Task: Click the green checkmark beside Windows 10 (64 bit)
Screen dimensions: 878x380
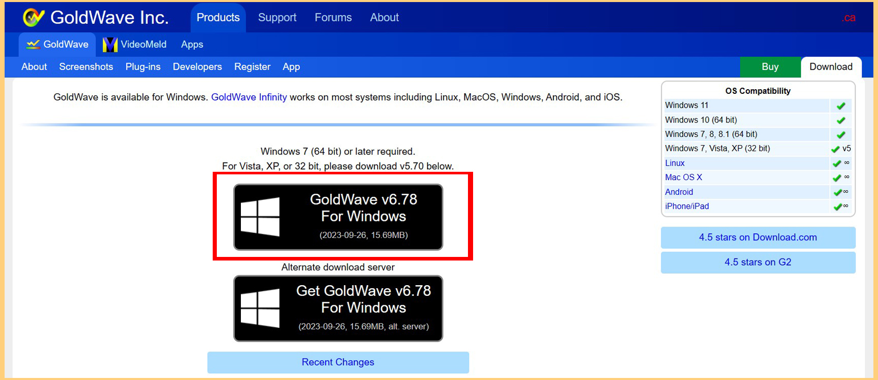Action: 841,120
